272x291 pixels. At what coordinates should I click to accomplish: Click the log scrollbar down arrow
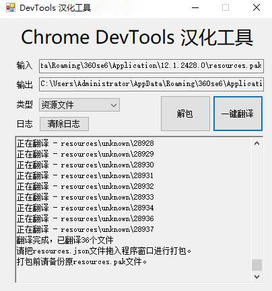point(257,277)
